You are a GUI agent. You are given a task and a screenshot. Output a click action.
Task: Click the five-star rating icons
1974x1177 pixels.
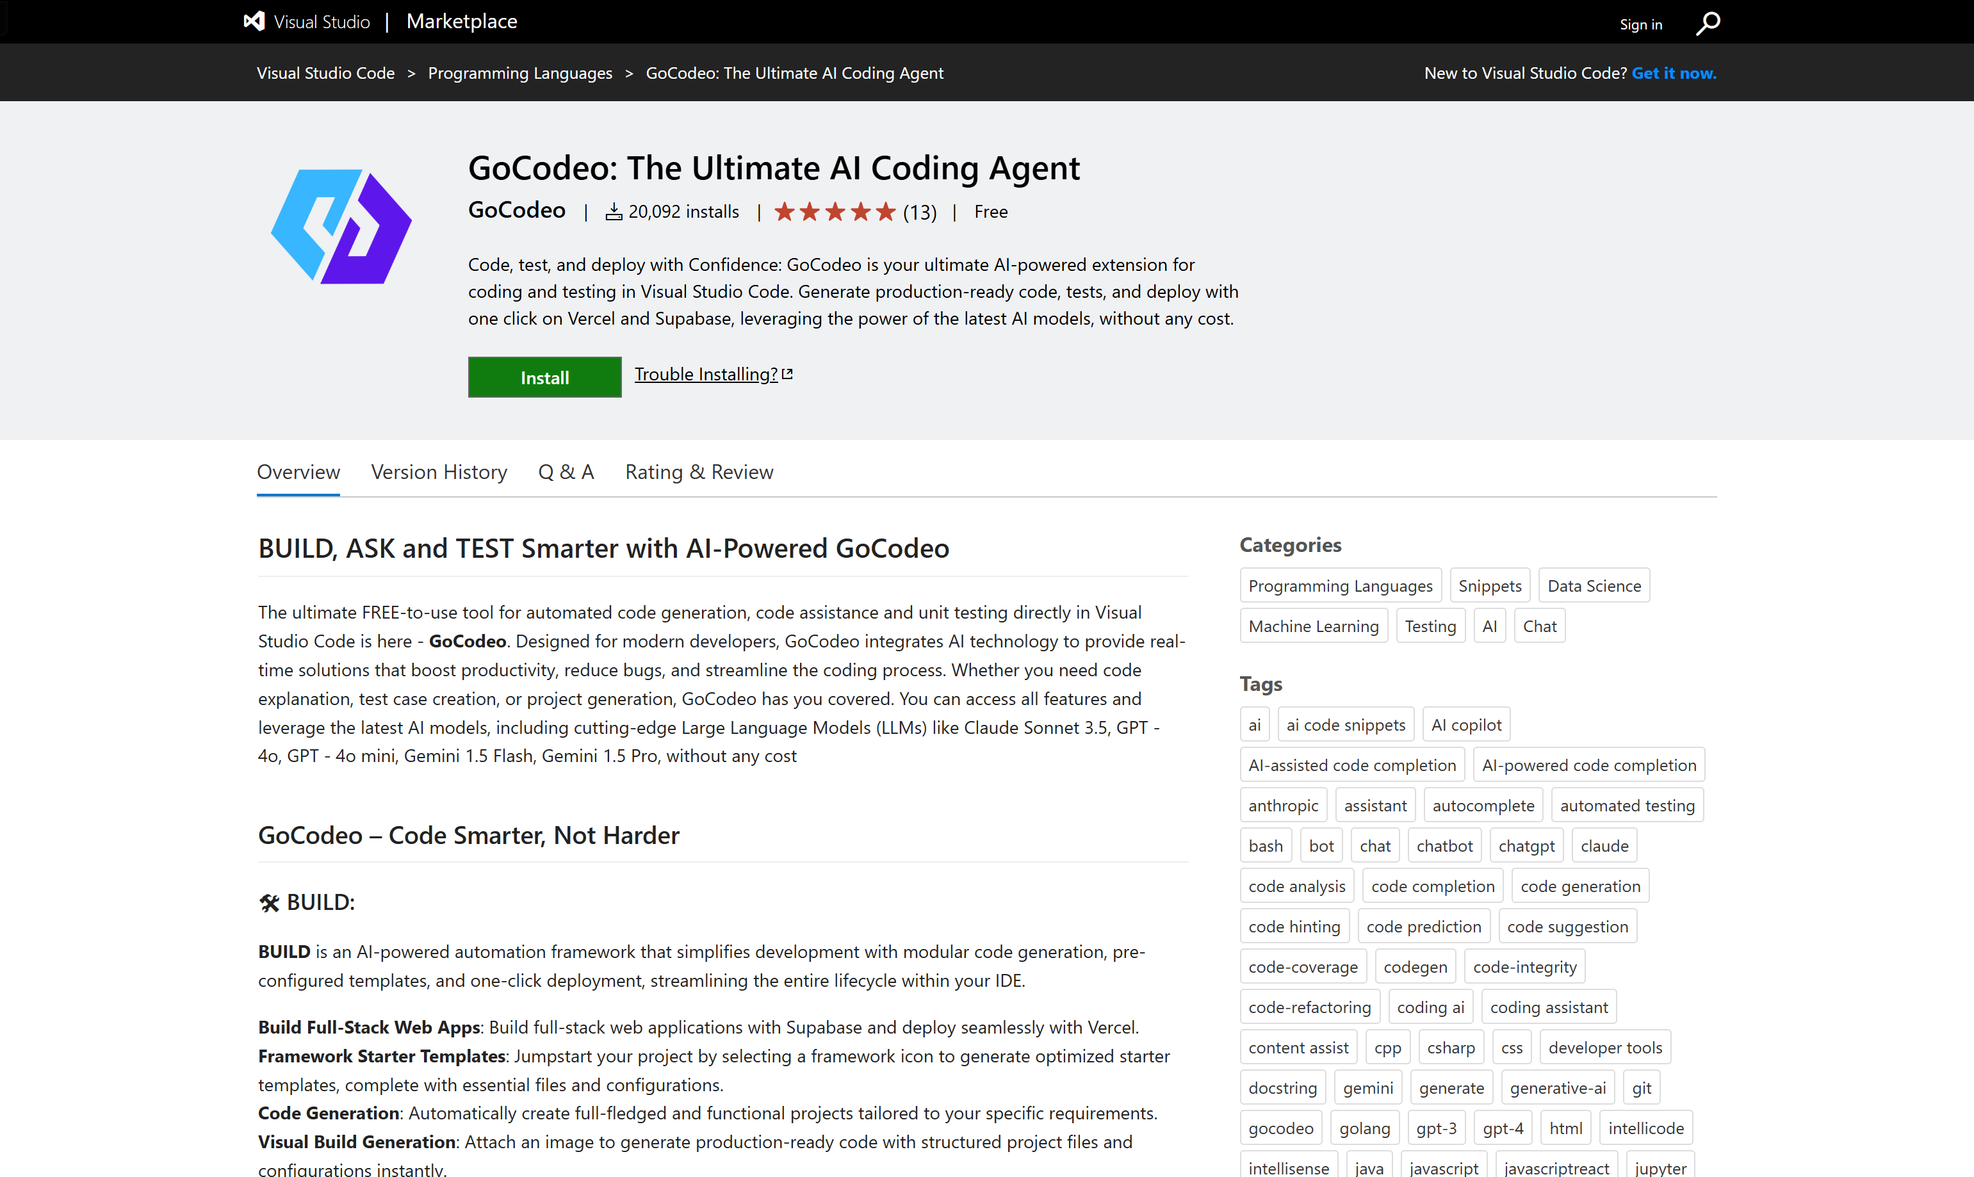point(835,212)
